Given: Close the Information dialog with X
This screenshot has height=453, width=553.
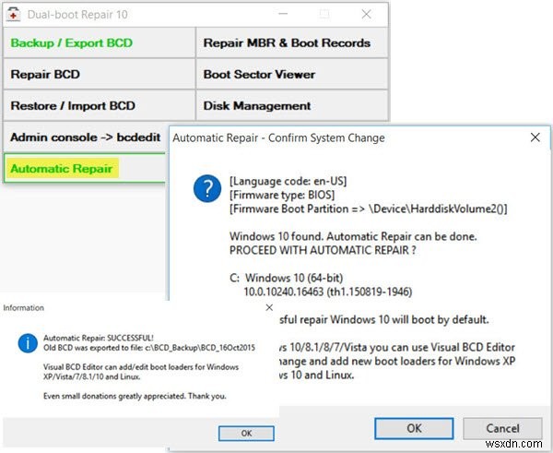Looking at the screenshot, I should 269,307.
